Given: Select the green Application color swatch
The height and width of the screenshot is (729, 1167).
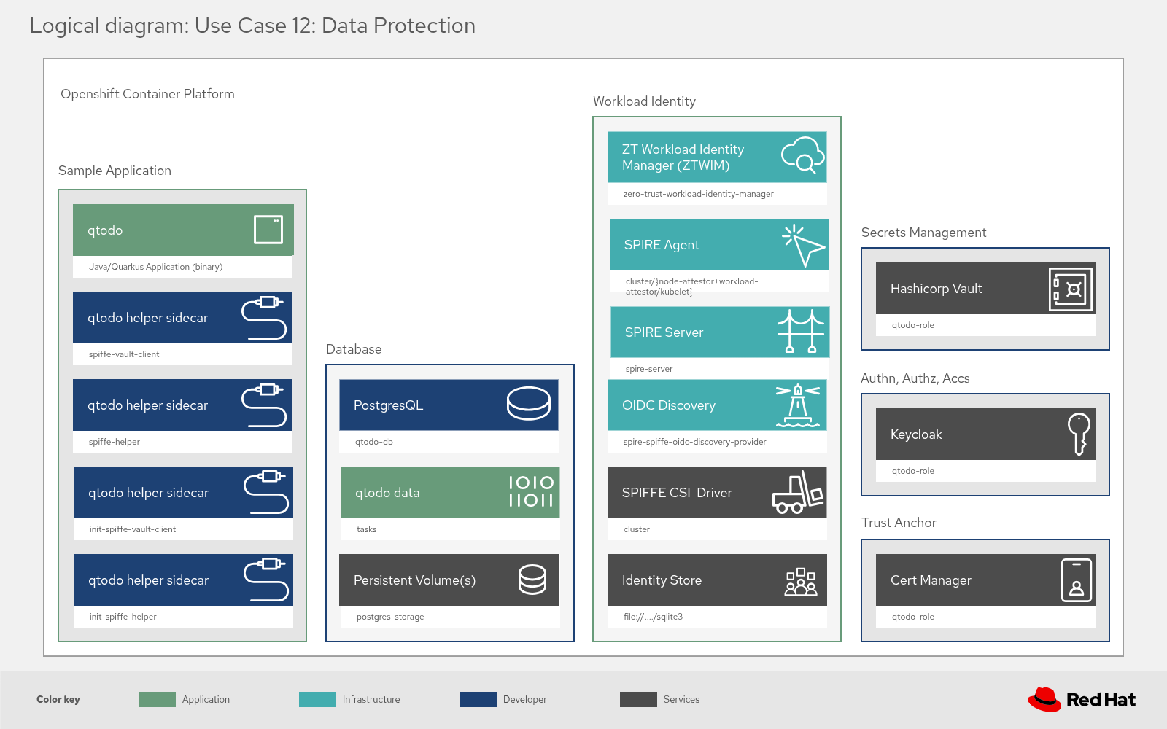Looking at the screenshot, I should pyautogui.click(x=157, y=699).
